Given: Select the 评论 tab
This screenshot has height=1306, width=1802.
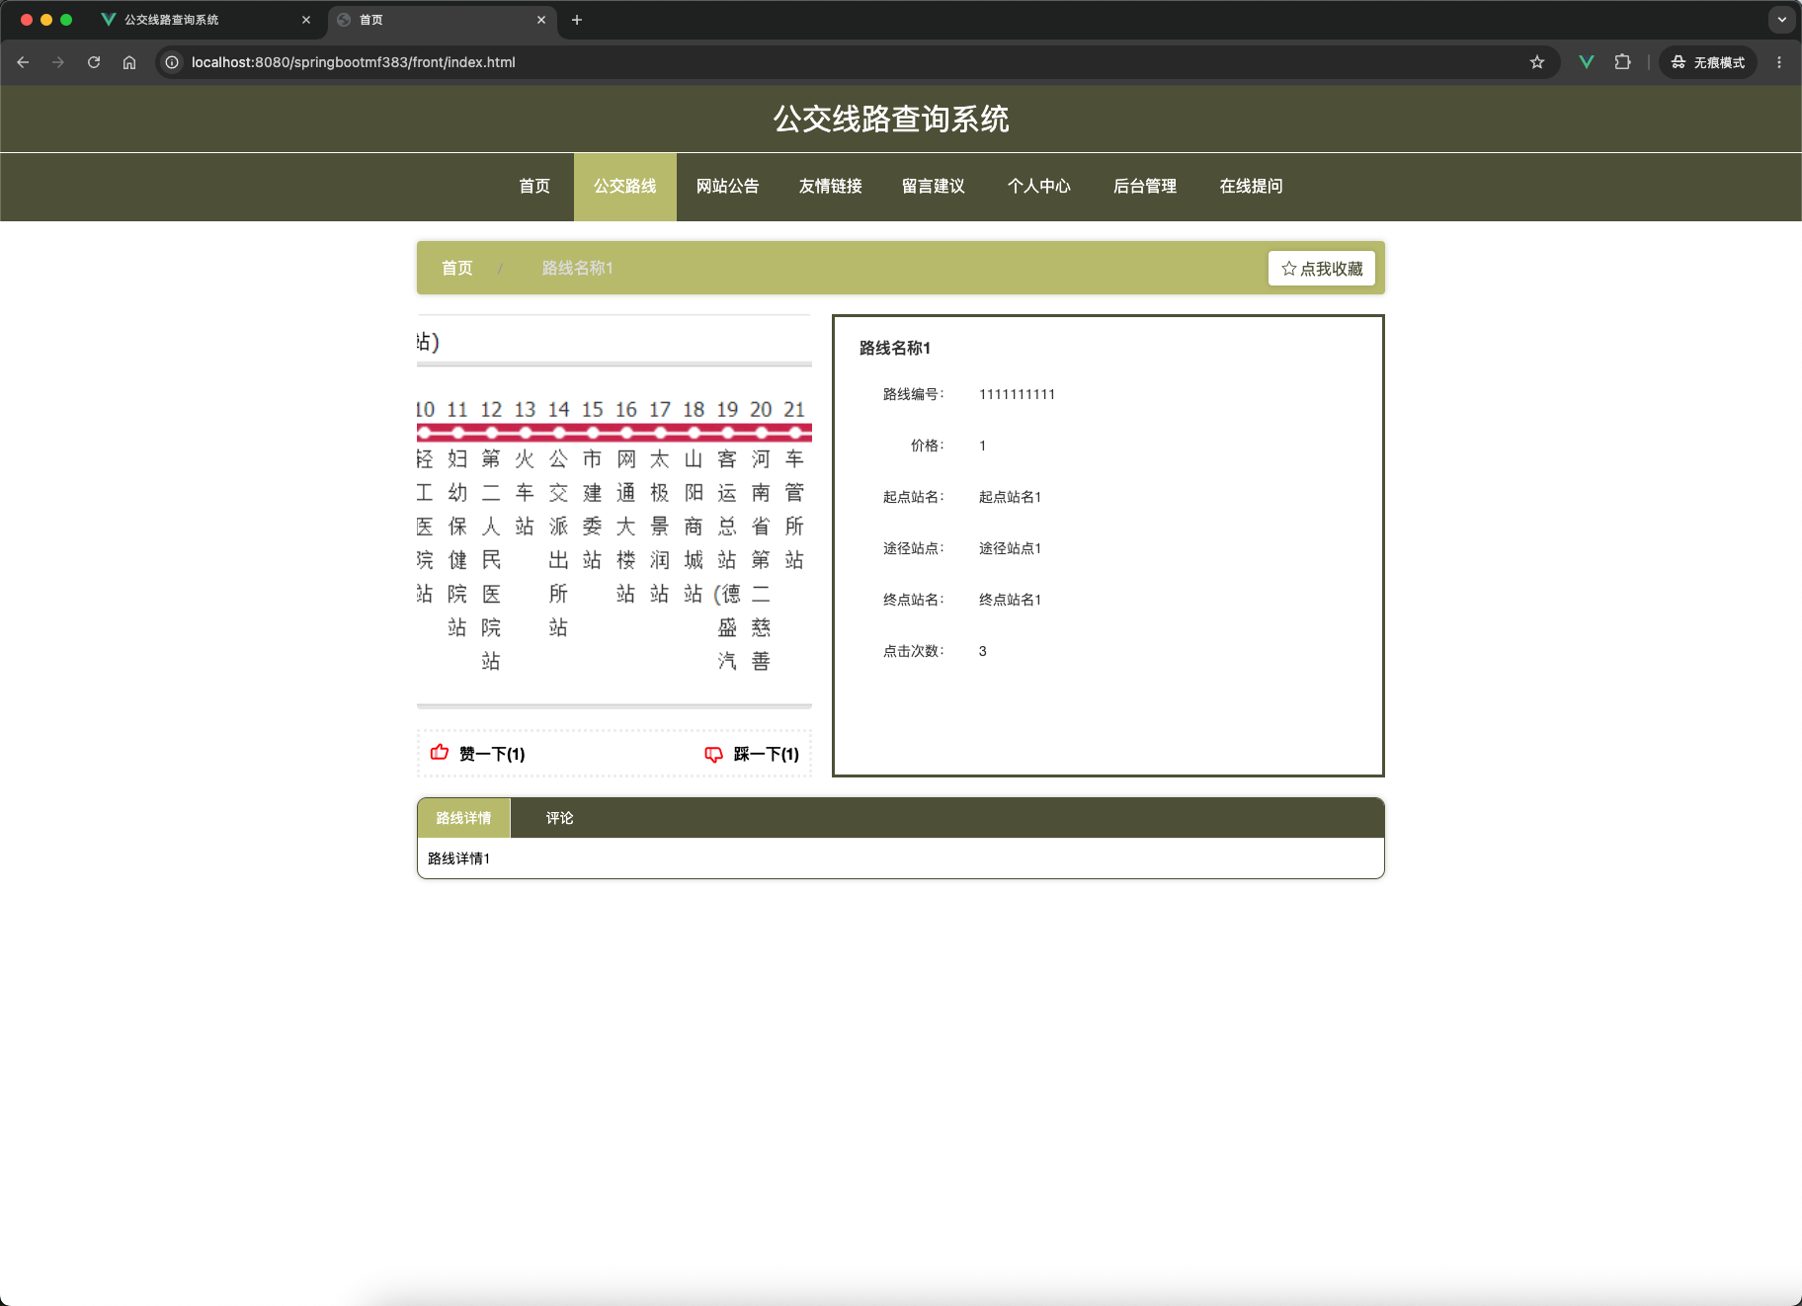Looking at the screenshot, I should point(560,818).
